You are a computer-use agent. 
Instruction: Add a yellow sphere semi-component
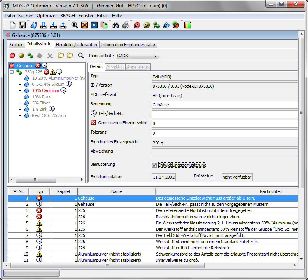point(21,56)
